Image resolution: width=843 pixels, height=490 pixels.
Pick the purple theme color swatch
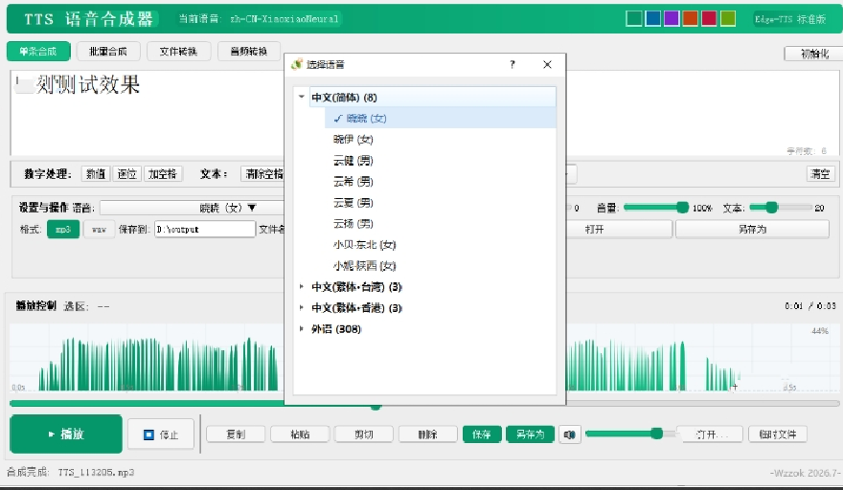(672, 19)
